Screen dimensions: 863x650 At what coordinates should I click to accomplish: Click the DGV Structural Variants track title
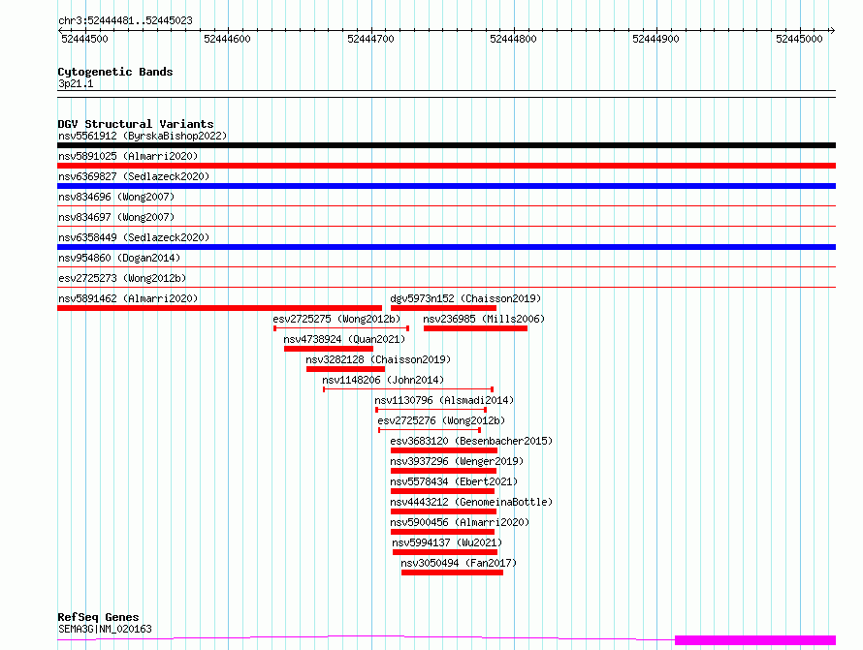pyautogui.click(x=136, y=124)
